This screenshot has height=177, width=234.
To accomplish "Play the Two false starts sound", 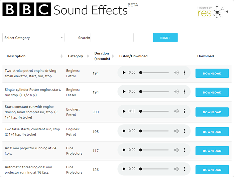I will tap(124, 131).
